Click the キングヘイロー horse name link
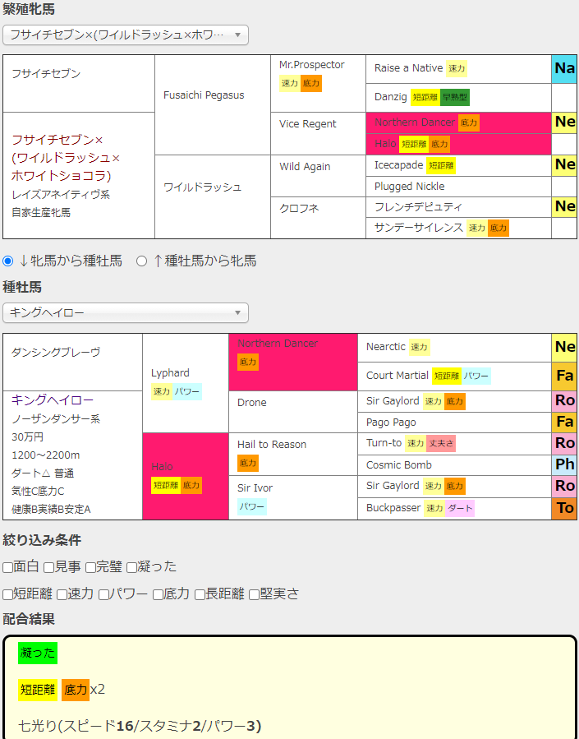Viewport: 579px width, 739px height. [53, 400]
